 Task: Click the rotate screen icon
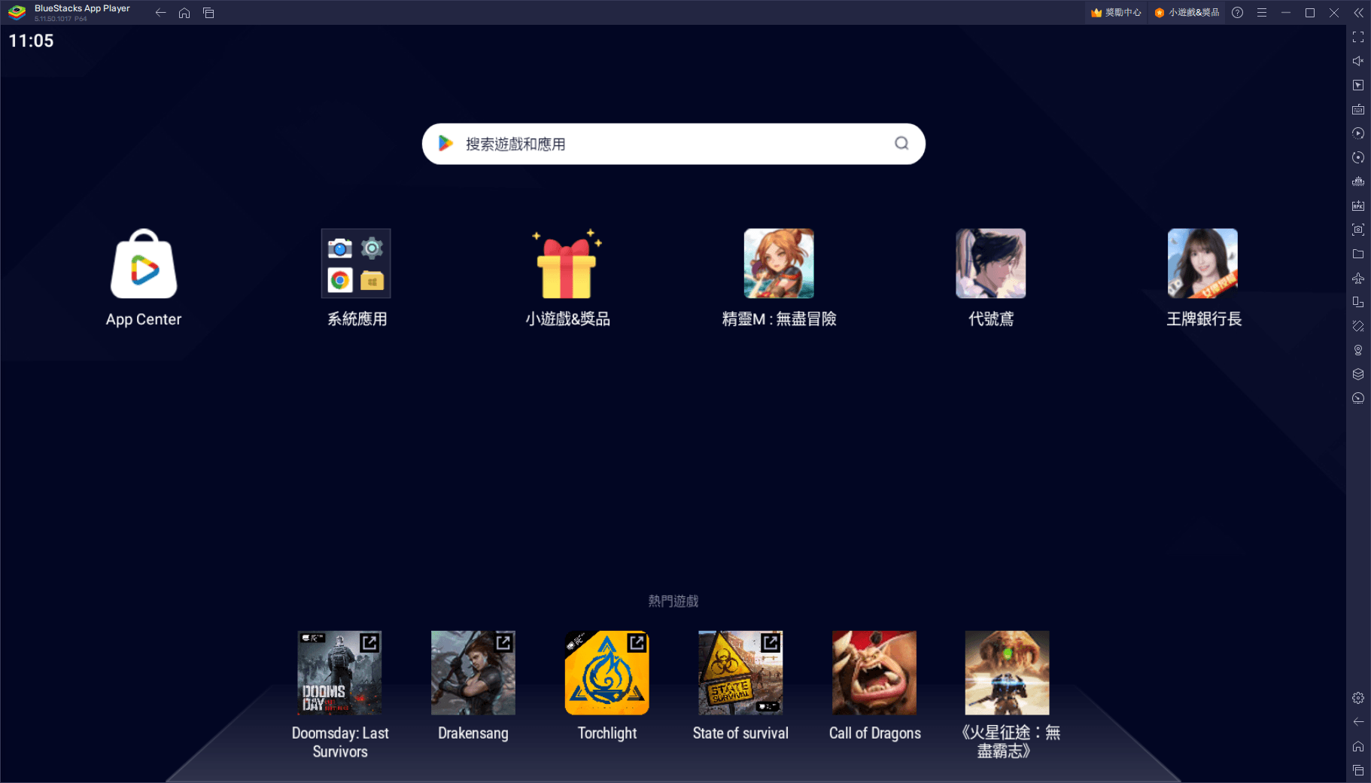(x=1358, y=302)
